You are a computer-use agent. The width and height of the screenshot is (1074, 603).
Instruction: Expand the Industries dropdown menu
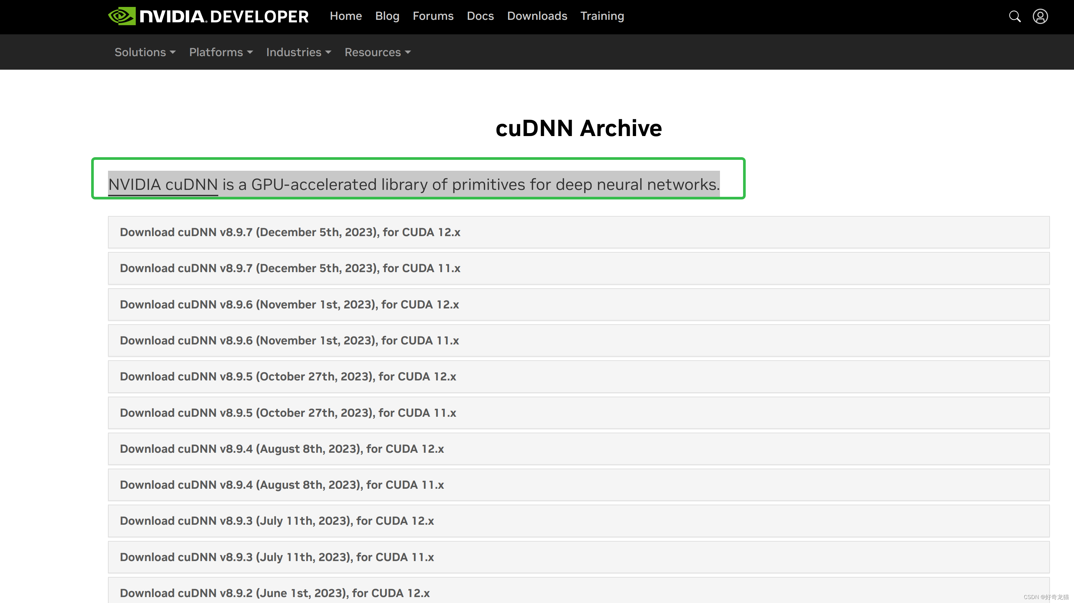299,52
